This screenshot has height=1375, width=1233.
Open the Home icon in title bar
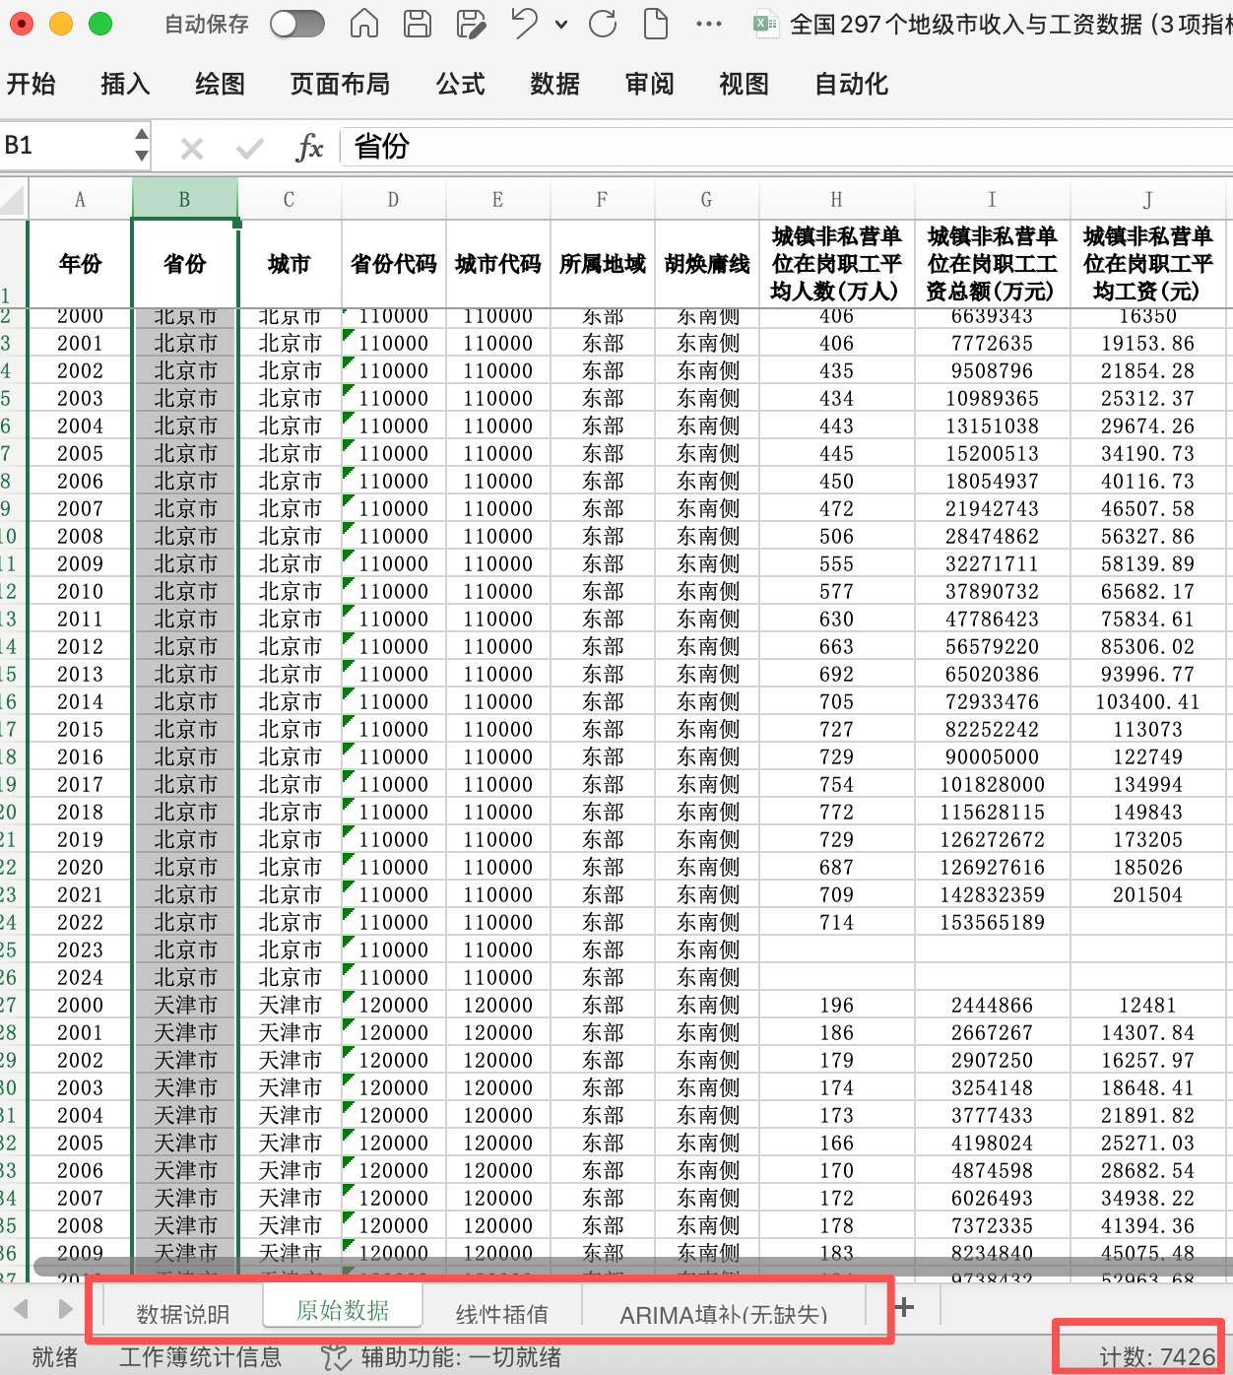tap(364, 24)
